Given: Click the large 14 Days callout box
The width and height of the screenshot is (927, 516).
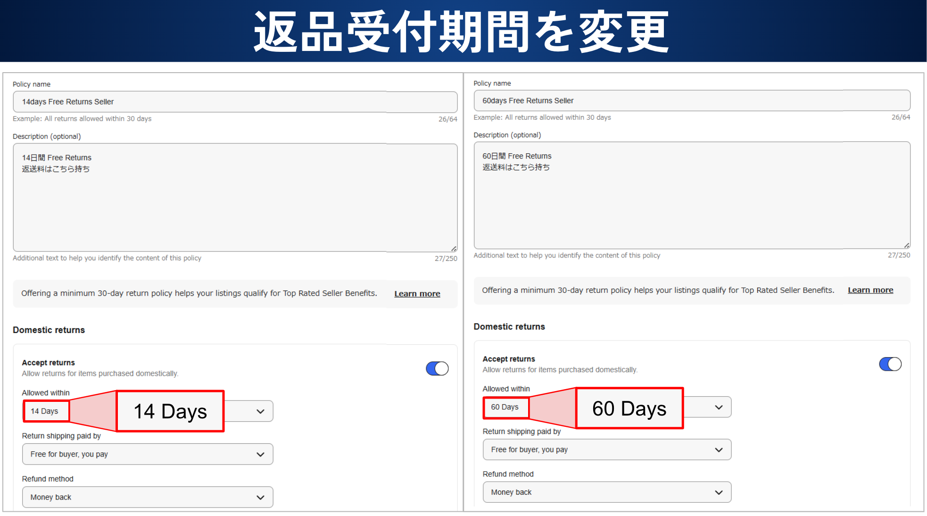Looking at the screenshot, I should tap(170, 411).
